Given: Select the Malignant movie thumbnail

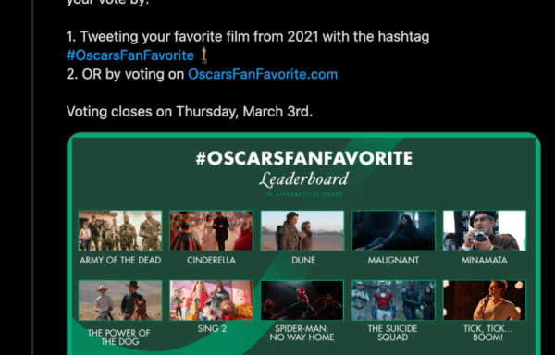Looking at the screenshot, I should (393, 230).
